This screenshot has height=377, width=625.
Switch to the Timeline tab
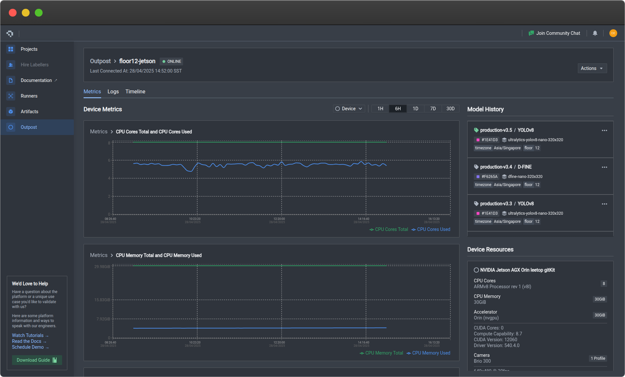(135, 92)
